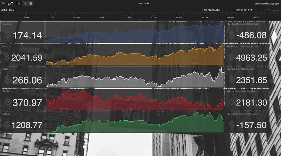
Task: Click the 10:30:00 AM start time field
Action: pos(217,10)
